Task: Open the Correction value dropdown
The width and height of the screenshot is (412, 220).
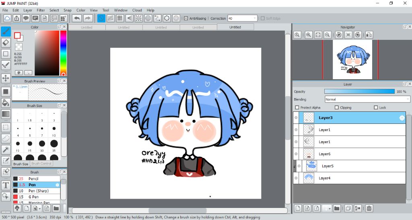Action: tap(242, 19)
